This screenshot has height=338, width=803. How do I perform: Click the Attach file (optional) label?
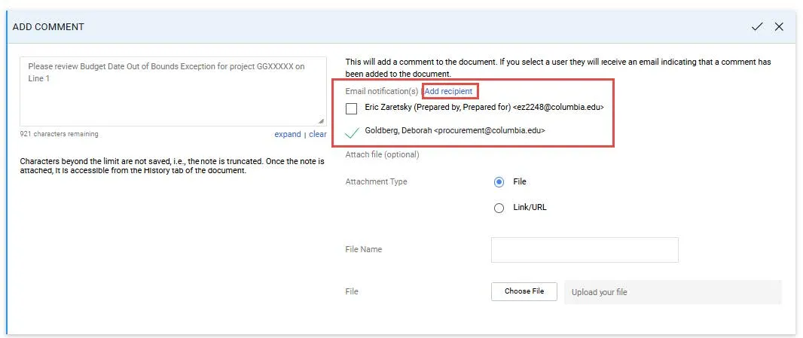click(x=382, y=154)
